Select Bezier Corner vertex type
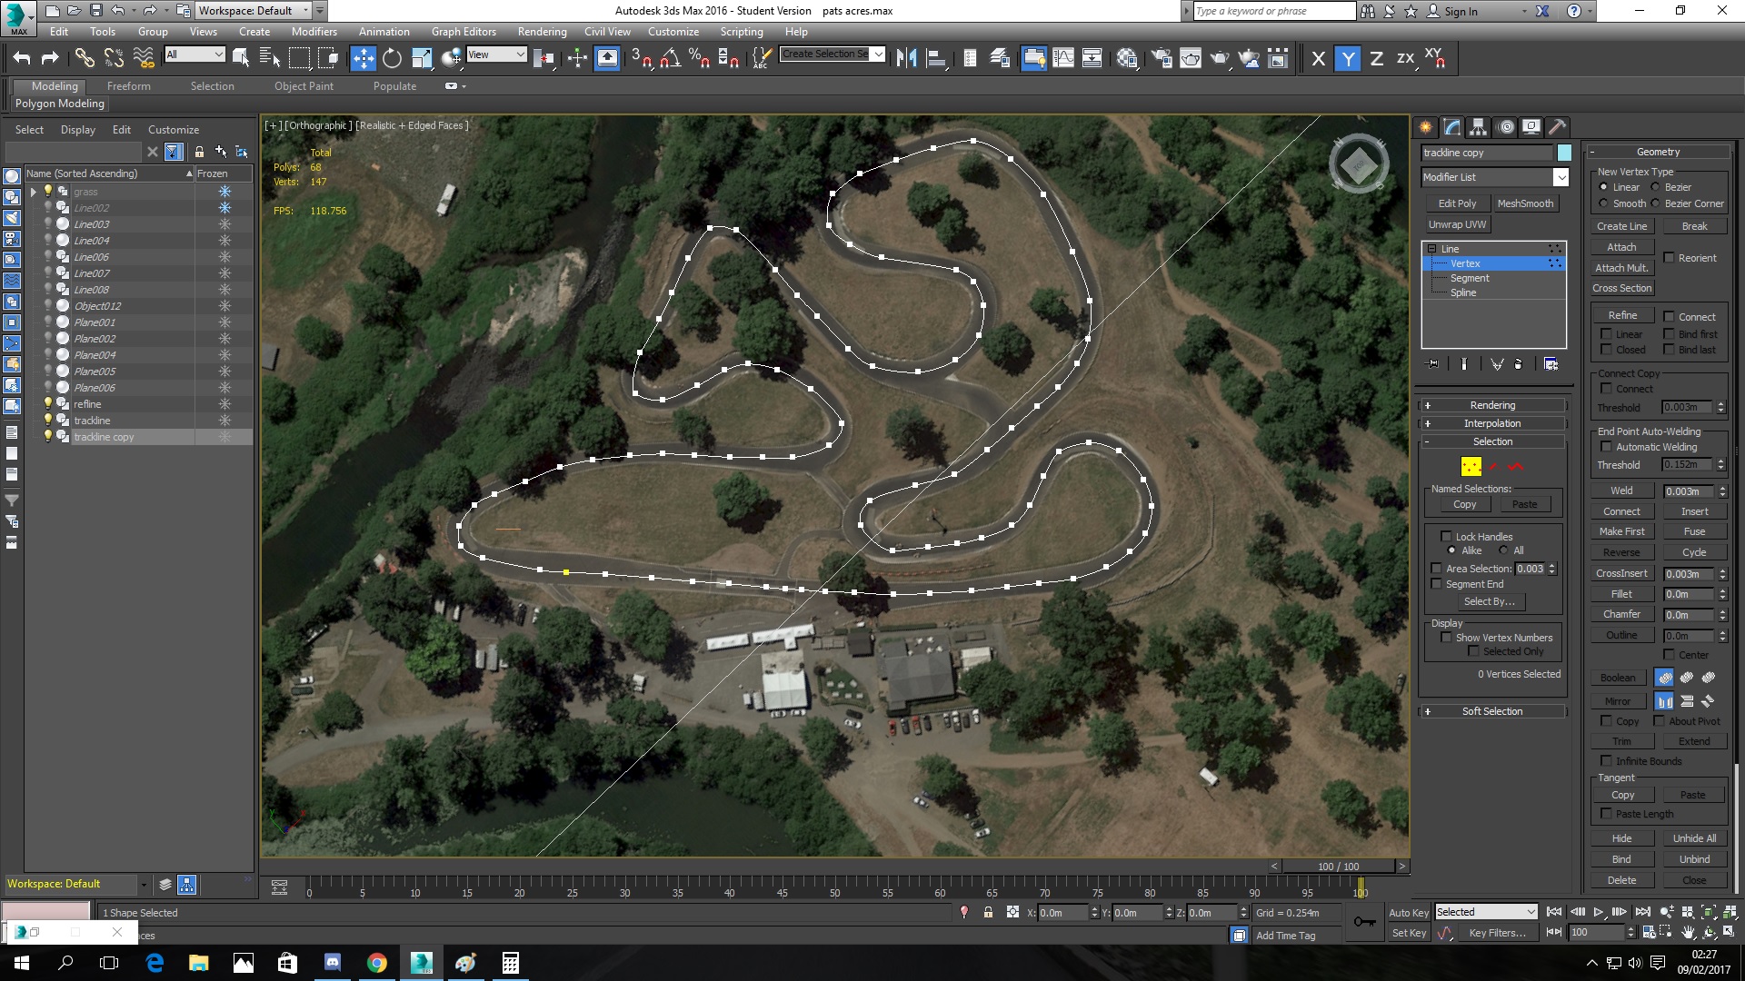Screen dimensions: 1745x981 pos(1655,203)
